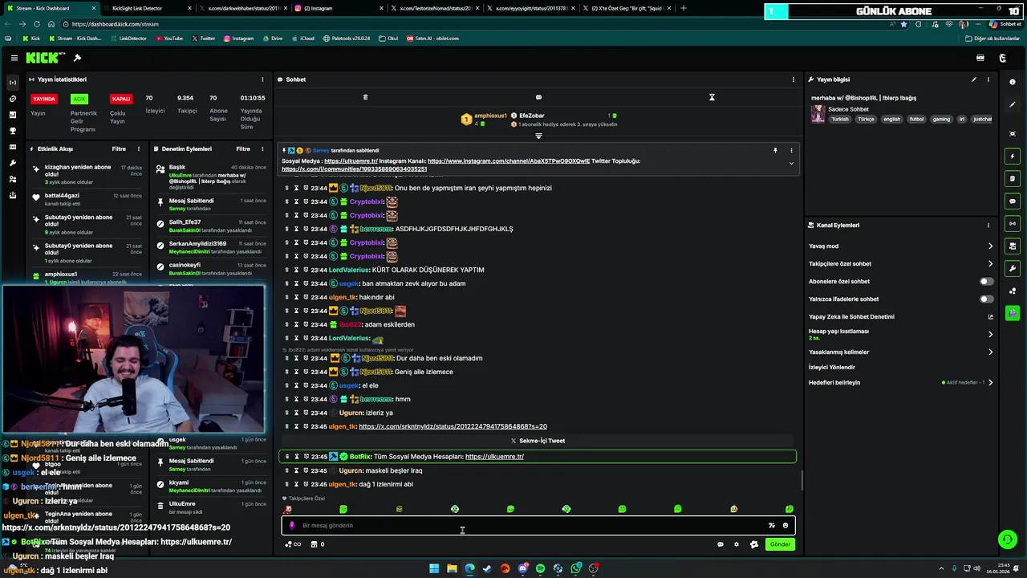Expand Hedefleri belirleyin row

tap(990, 383)
